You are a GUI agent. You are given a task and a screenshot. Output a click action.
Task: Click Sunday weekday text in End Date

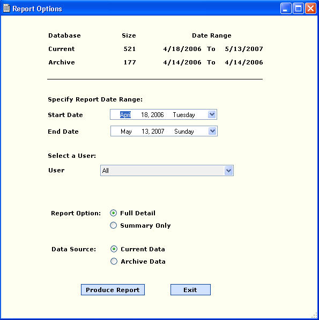coord(184,132)
